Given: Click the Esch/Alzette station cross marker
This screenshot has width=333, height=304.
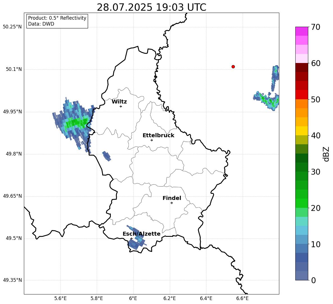Looking at the screenshot, I should click(131, 238).
